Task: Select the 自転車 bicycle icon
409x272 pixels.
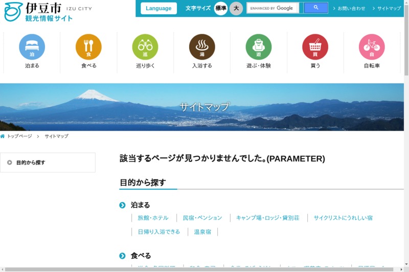Action: click(372, 47)
